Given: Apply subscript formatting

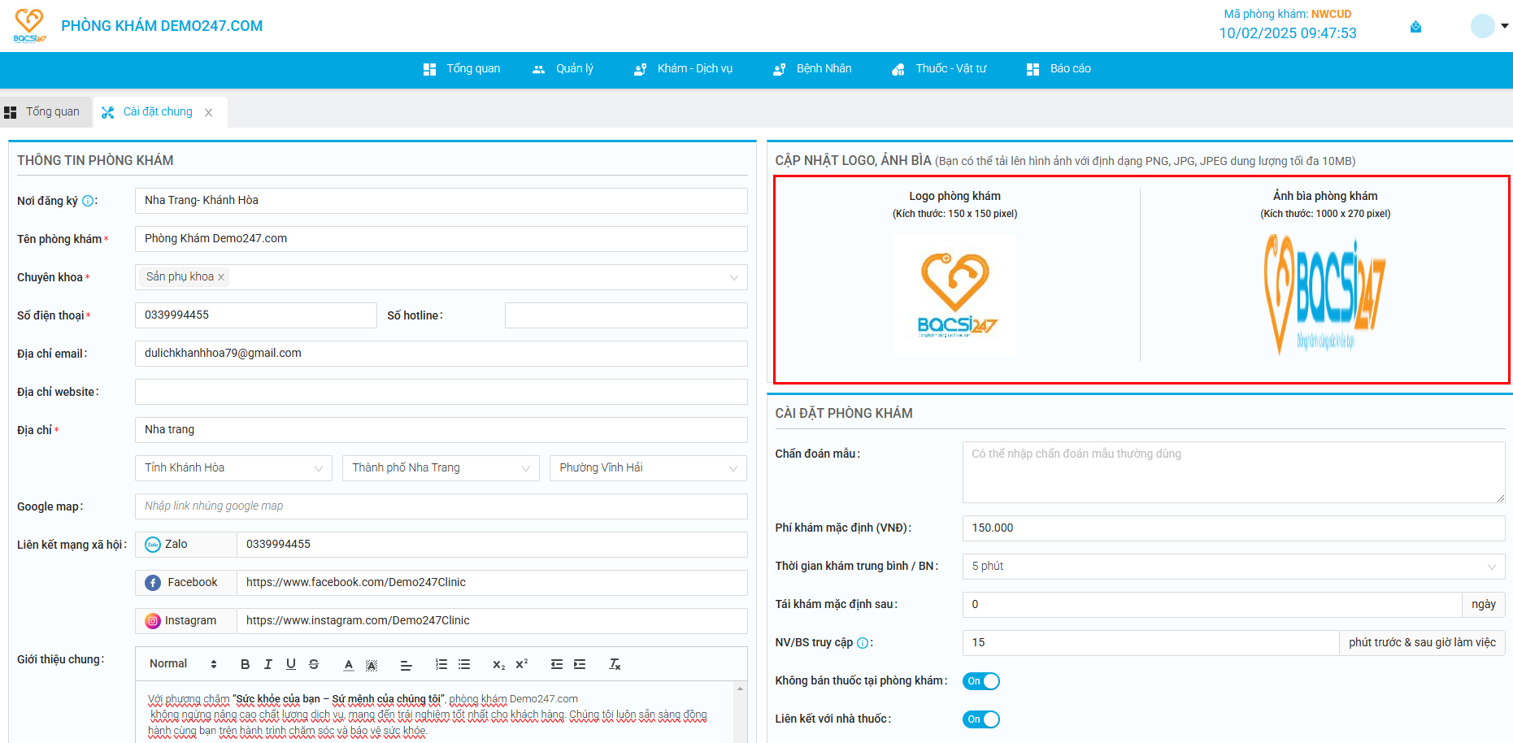Looking at the screenshot, I should 498,664.
